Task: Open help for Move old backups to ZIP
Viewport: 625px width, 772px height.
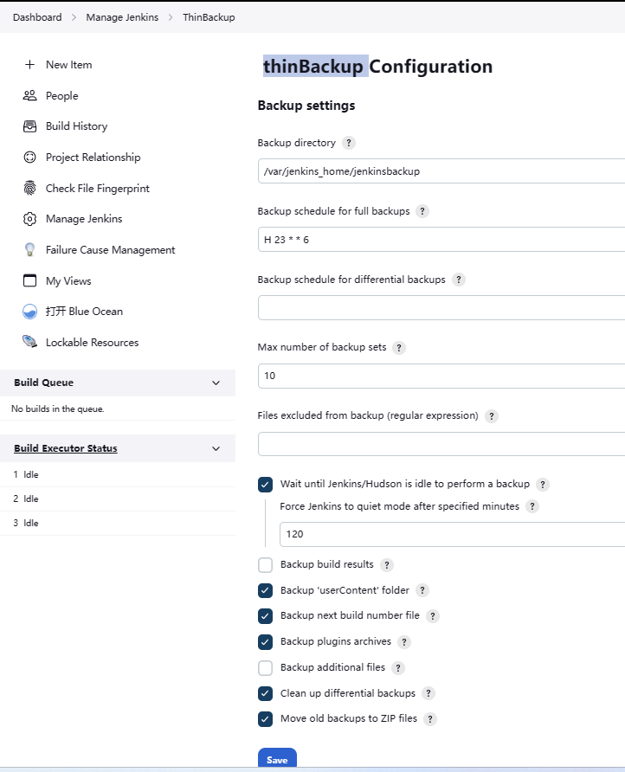Action: pyautogui.click(x=430, y=719)
